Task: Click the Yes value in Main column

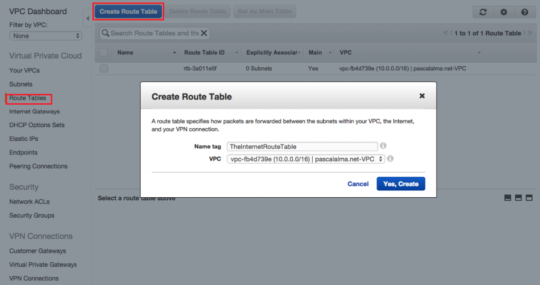Action: pos(313,68)
